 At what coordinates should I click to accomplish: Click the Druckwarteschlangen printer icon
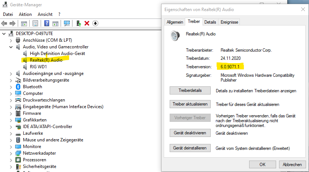click(18, 100)
